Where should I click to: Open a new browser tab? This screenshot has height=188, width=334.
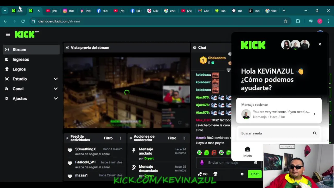click(x=284, y=11)
